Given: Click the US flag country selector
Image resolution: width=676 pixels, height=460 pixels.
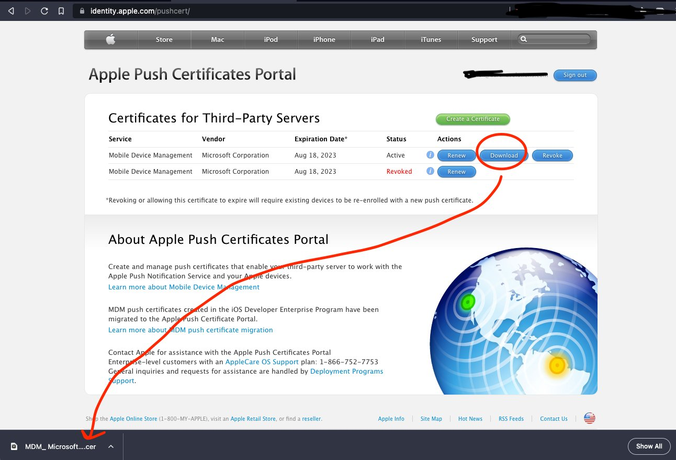Looking at the screenshot, I should [x=590, y=418].
